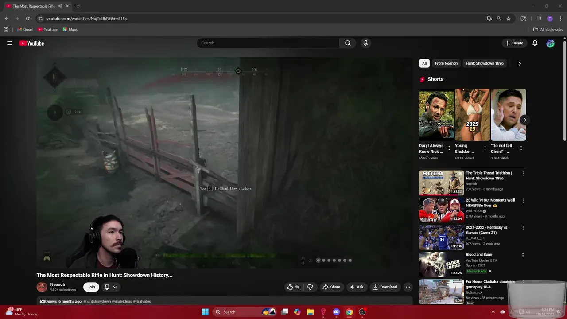The height and width of the screenshot is (319, 567).
Task: Go back to previous page in browser
Action: (6, 19)
